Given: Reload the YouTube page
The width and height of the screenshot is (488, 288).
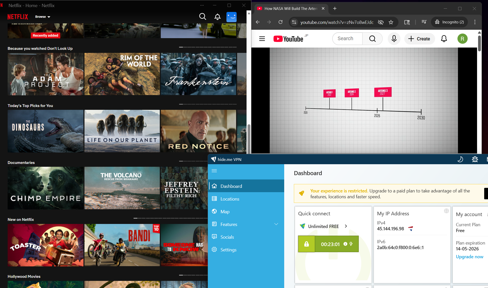Looking at the screenshot, I should coord(280,22).
